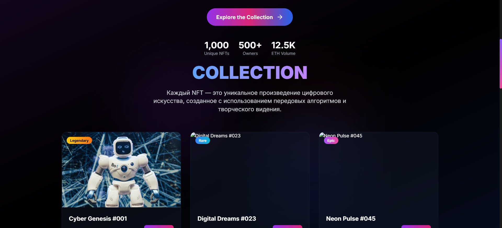Click the Explore the Collection button

coord(250,17)
